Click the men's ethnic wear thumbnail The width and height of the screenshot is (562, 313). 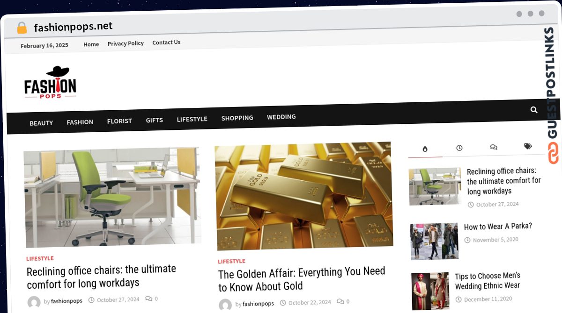430,291
